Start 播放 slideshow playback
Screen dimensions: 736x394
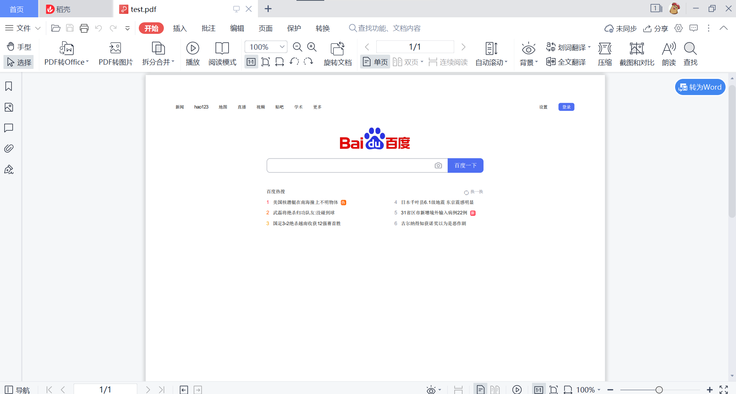[193, 54]
